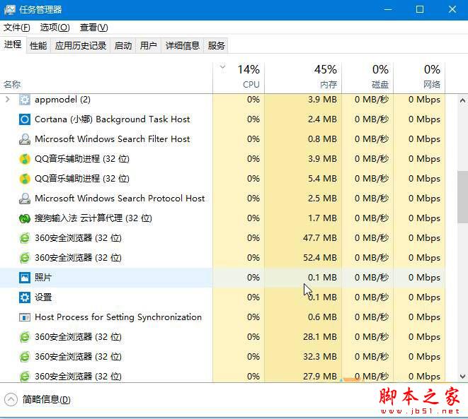Click the appmodel gear icon

(x=25, y=100)
